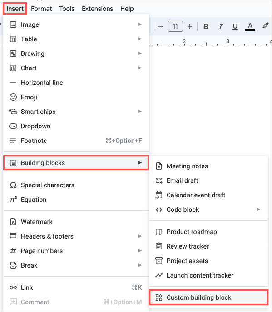Click the font size input field
Image resolution: width=272 pixels, height=312 pixels.
click(175, 26)
